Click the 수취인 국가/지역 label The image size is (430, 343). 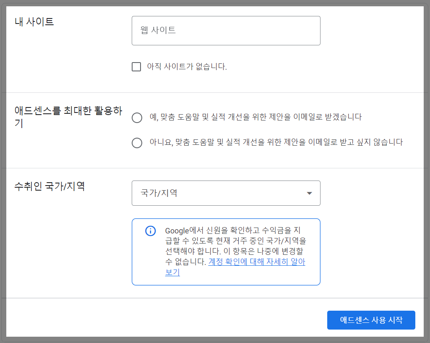click(50, 186)
